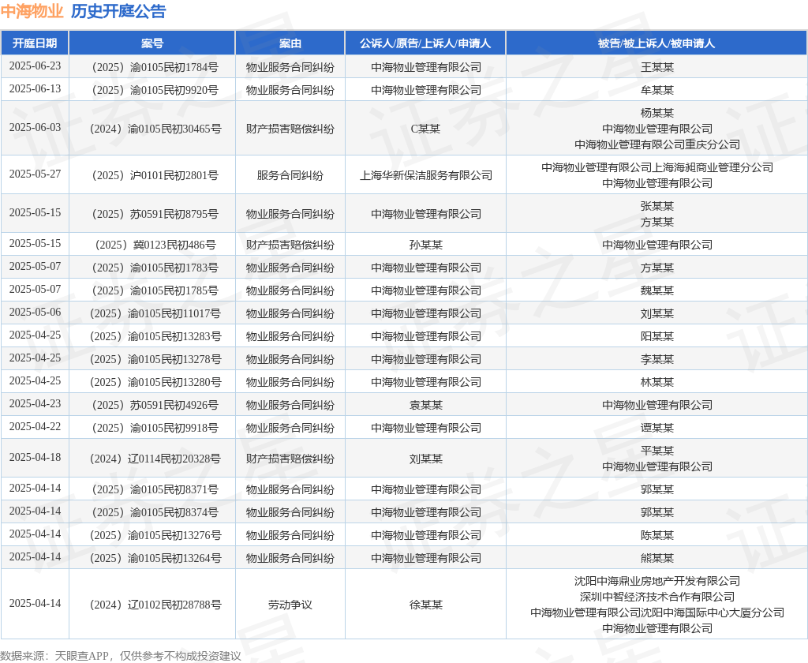The width and height of the screenshot is (808, 663).
Task: Click the 案号 column header
Action: [152, 43]
